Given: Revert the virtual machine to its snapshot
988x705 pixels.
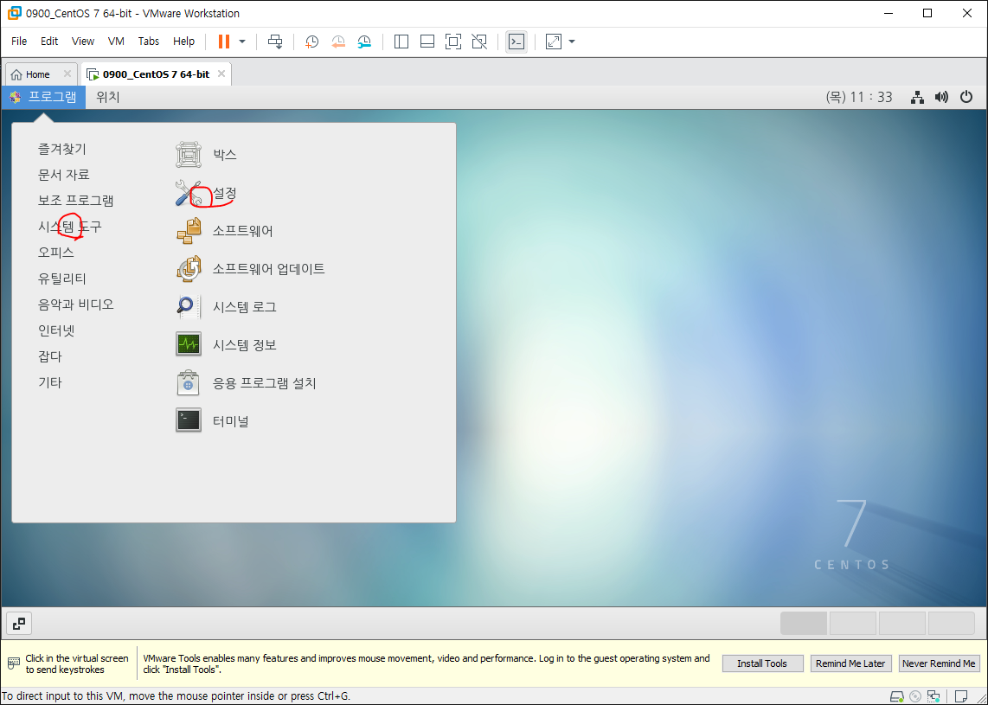Looking at the screenshot, I should click(x=338, y=42).
